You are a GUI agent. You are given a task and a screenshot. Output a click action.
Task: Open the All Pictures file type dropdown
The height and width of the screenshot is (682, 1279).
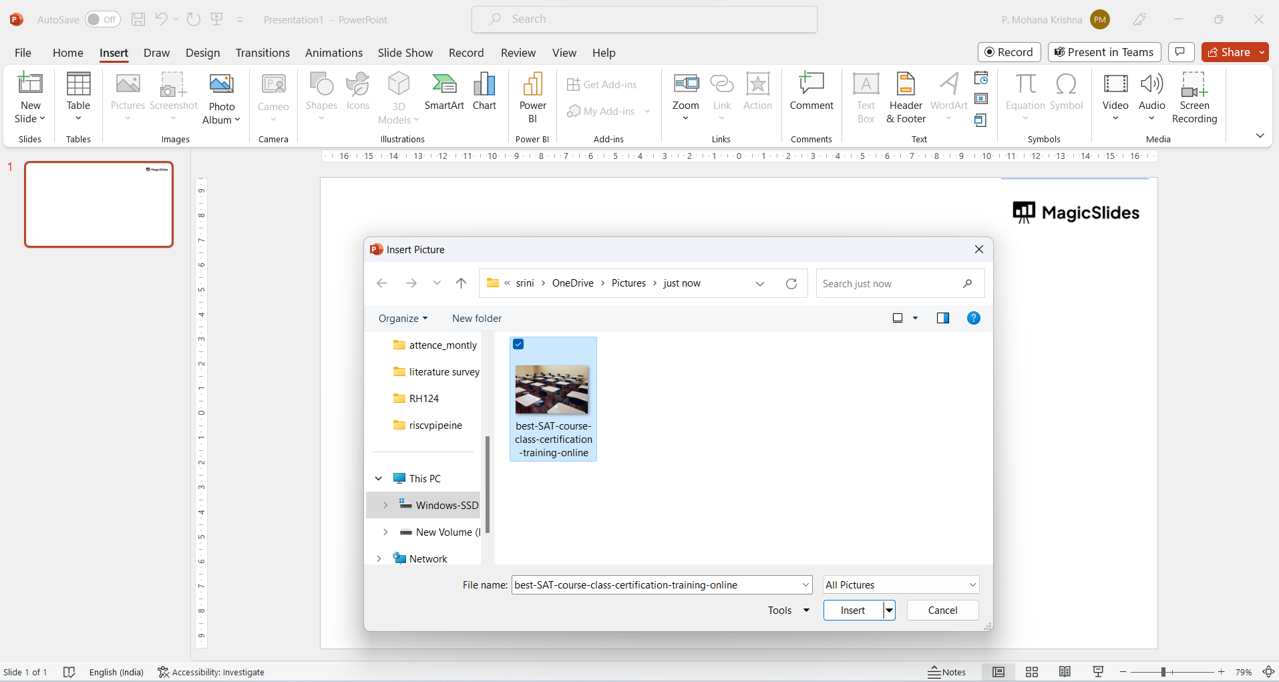[x=900, y=584]
